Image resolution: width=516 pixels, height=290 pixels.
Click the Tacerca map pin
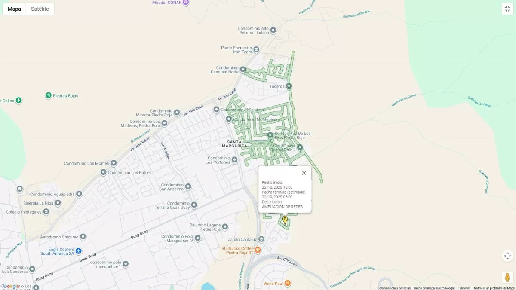(289, 86)
